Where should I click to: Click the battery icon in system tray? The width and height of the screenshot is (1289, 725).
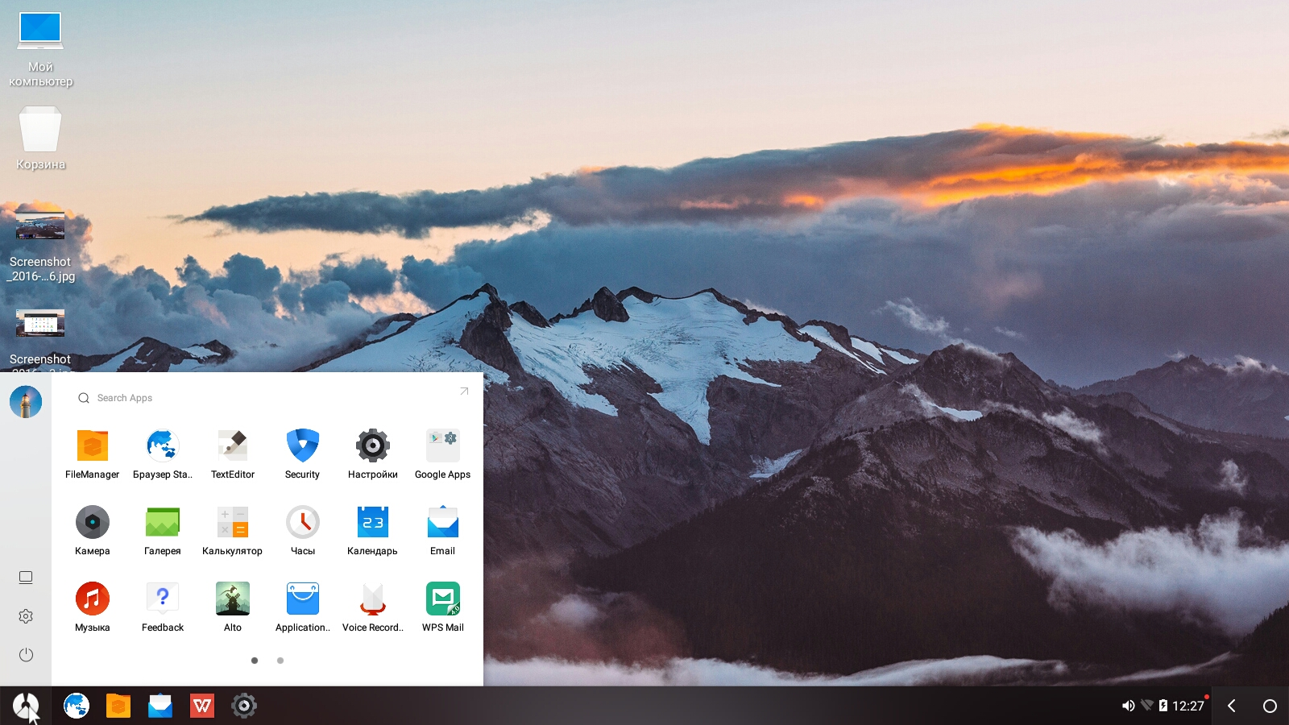pos(1163,706)
